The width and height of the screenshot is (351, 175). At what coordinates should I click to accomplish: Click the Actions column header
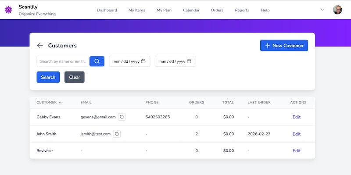pyautogui.click(x=298, y=102)
